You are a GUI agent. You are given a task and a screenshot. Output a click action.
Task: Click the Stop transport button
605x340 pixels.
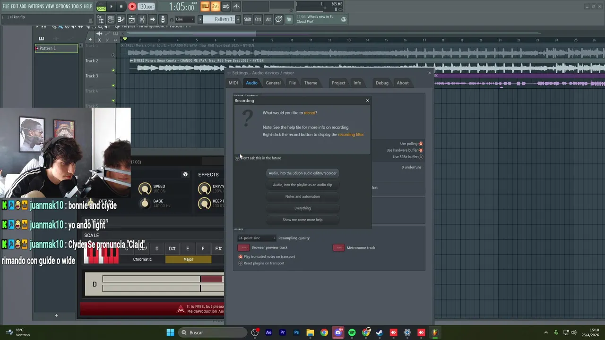[121, 7]
